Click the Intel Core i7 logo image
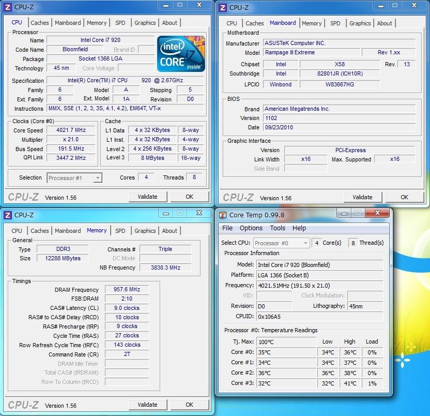This screenshot has height=416, width=430. (x=181, y=54)
